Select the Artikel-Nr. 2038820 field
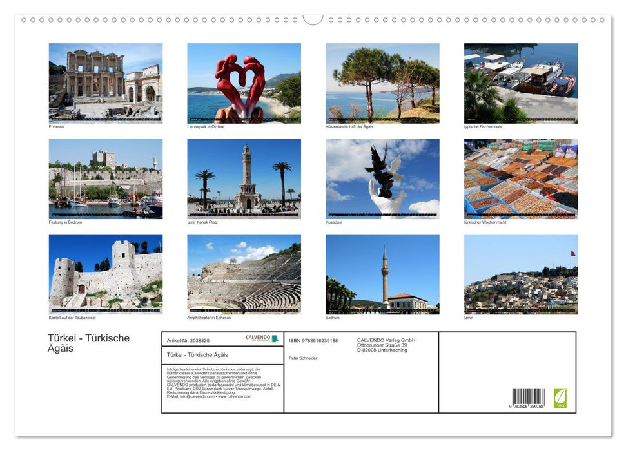 pos(188,340)
